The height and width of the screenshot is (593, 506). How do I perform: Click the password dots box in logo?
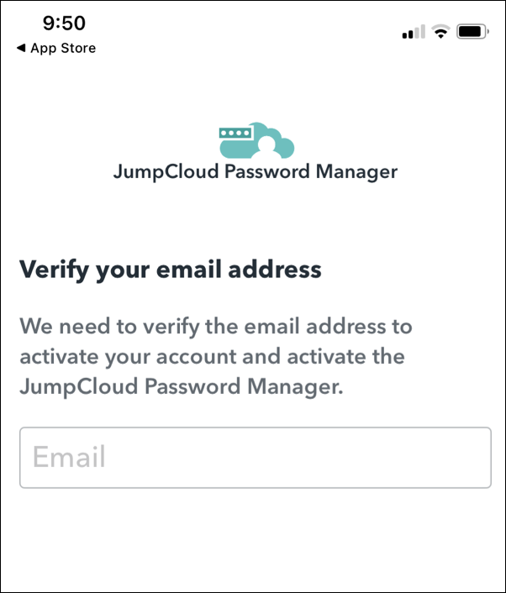click(x=236, y=133)
